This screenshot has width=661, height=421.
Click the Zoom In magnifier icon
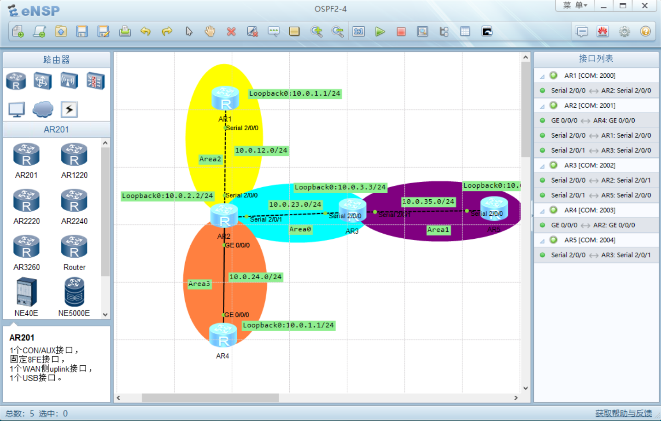(x=316, y=31)
